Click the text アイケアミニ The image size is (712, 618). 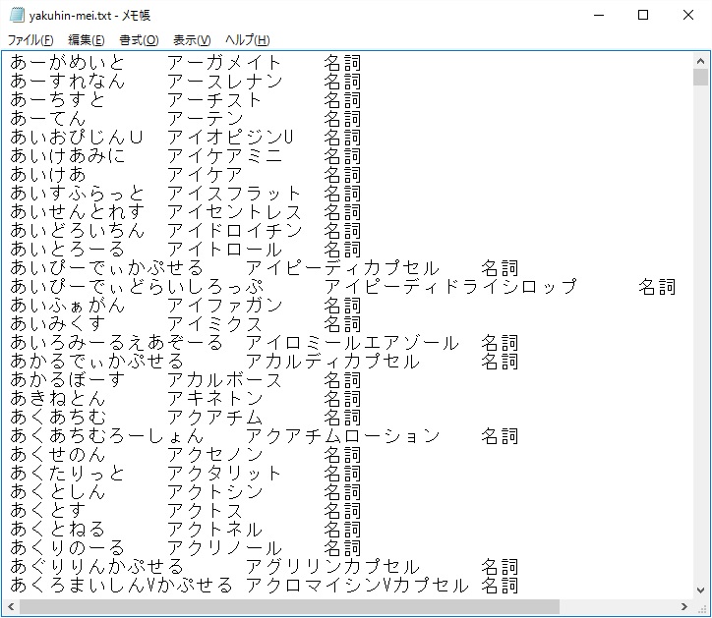225,156
